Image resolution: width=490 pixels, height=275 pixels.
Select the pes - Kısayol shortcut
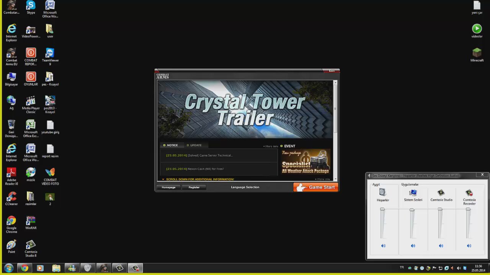click(x=50, y=79)
